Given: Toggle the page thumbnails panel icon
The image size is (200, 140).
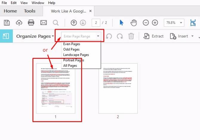Looking at the screenshot, I should 6,36.
